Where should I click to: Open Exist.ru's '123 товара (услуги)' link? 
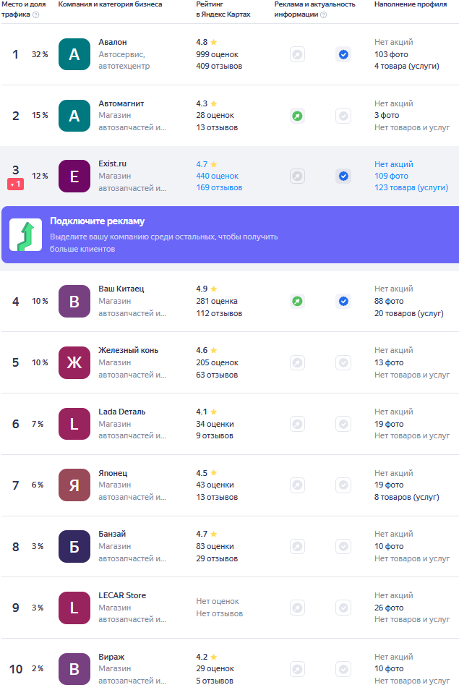click(x=411, y=188)
